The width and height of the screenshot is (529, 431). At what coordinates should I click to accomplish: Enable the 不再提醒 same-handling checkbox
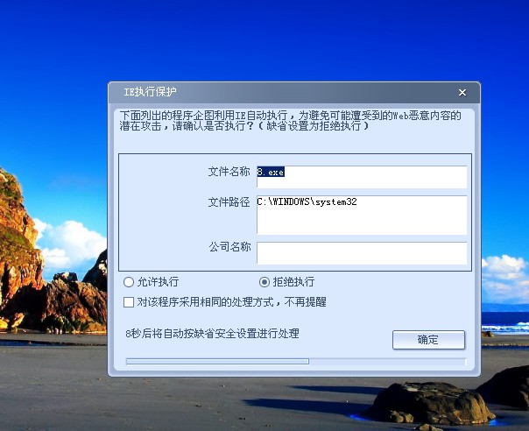pyautogui.click(x=129, y=301)
